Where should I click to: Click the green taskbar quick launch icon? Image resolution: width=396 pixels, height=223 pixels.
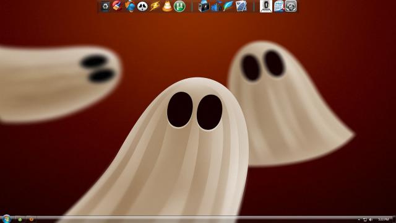tap(20, 220)
